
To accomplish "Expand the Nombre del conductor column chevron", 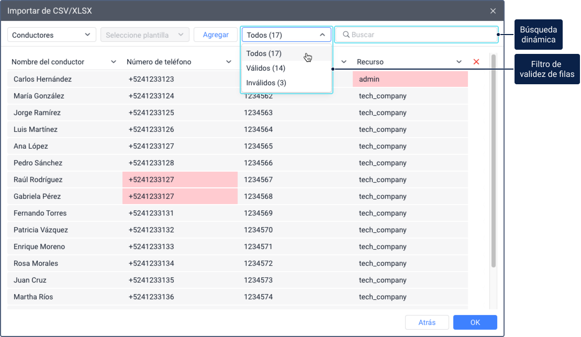I will click(x=114, y=62).
